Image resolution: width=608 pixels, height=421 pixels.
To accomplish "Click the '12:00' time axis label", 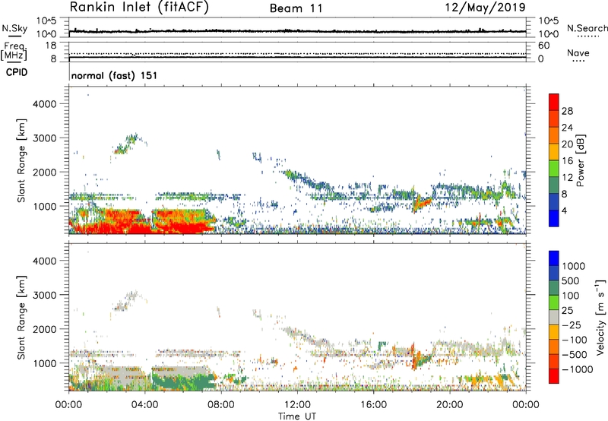I will click(x=297, y=405).
